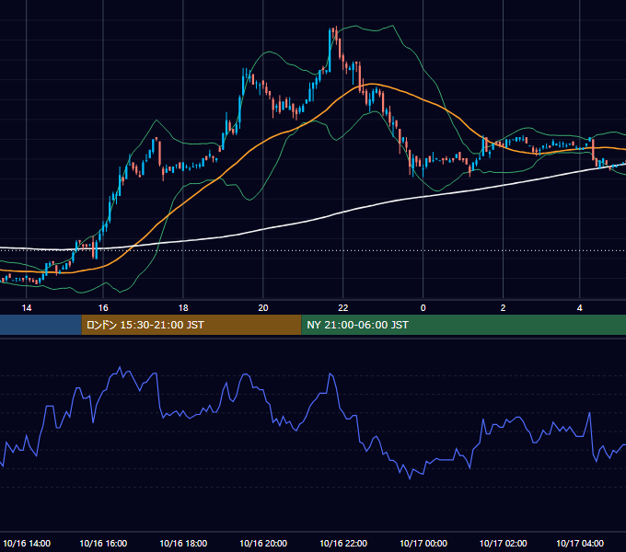The image size is (626, 552).
Task: Click hour label 4 on upper axis
Action: 580,308
